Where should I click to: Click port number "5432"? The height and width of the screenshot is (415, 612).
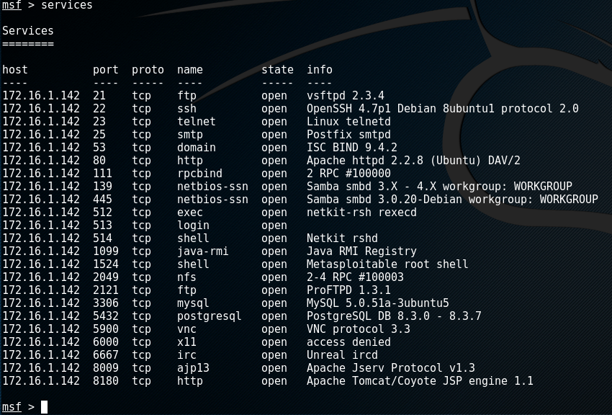click(105, 316)
